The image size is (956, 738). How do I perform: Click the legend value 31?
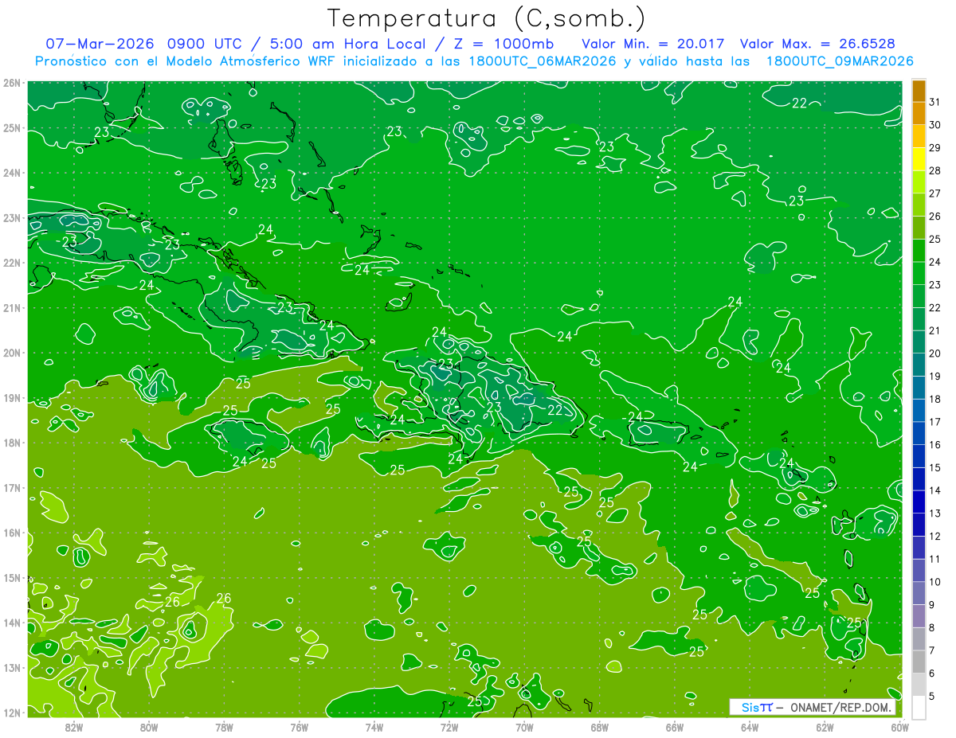click(935, 102)
